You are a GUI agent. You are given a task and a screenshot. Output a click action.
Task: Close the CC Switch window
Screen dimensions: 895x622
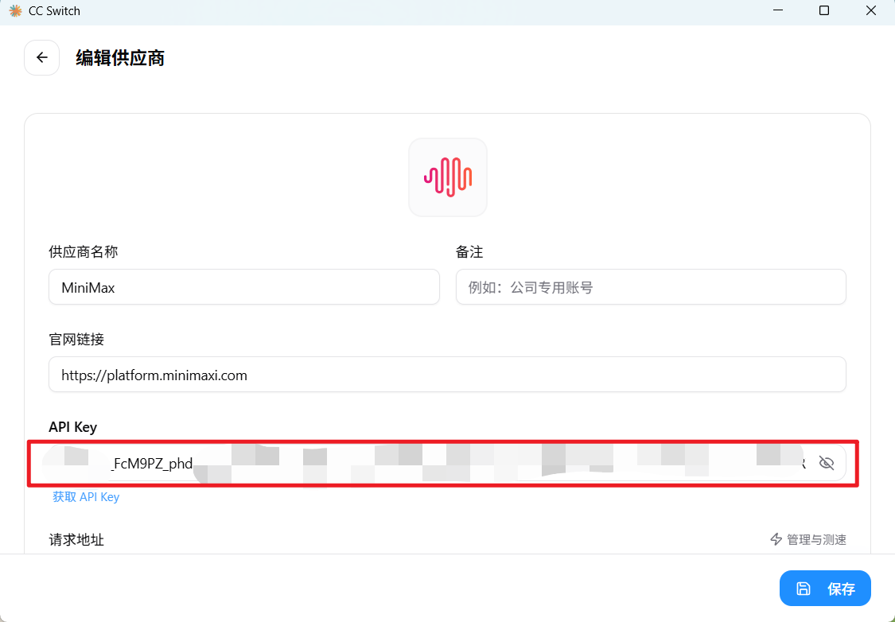[x=871, y=11]
